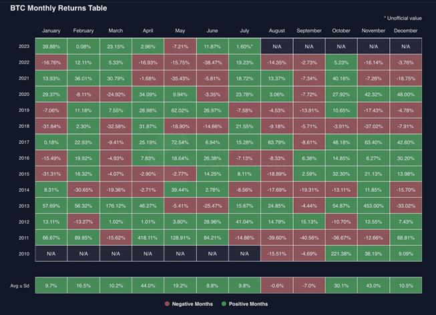Select the 221.38% October 2010 cell

tap(341, 253)
